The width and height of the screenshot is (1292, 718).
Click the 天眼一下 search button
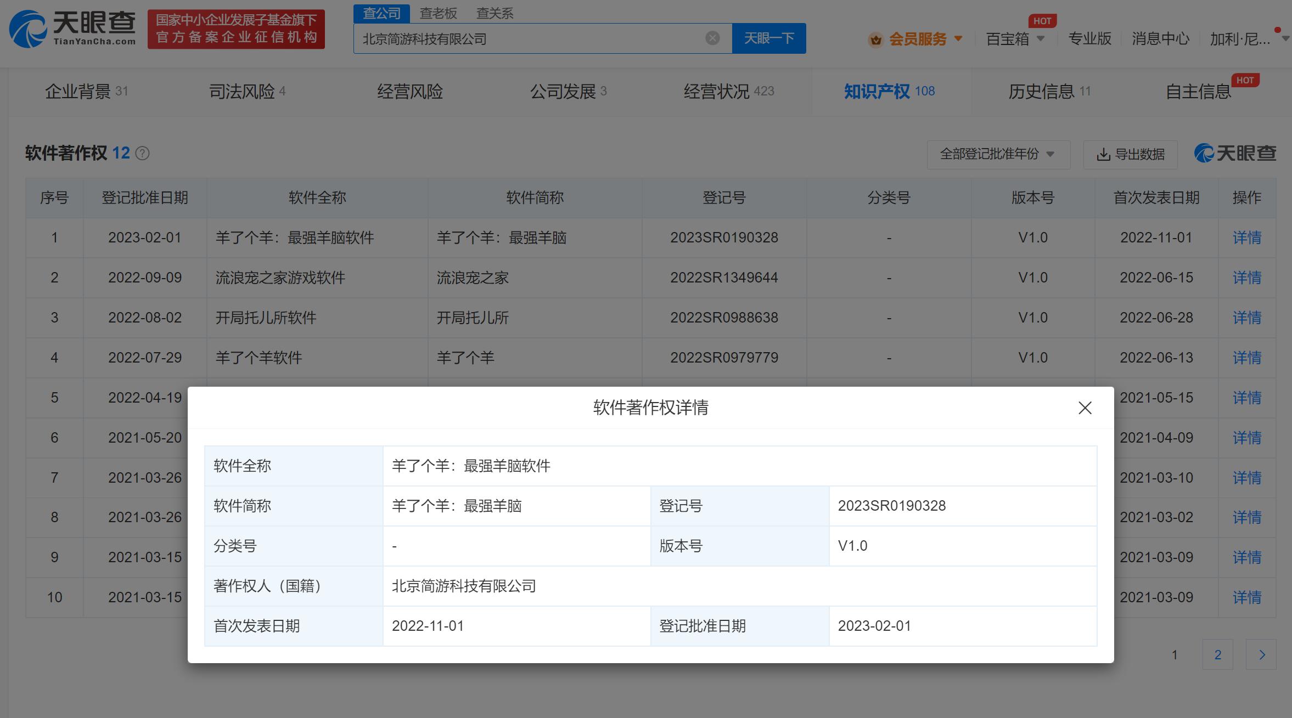[768, 38]
